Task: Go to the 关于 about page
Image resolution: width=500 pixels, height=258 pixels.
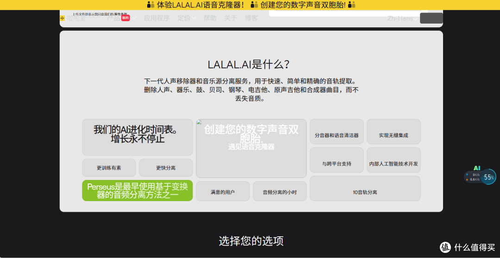Action: (231, 18)
